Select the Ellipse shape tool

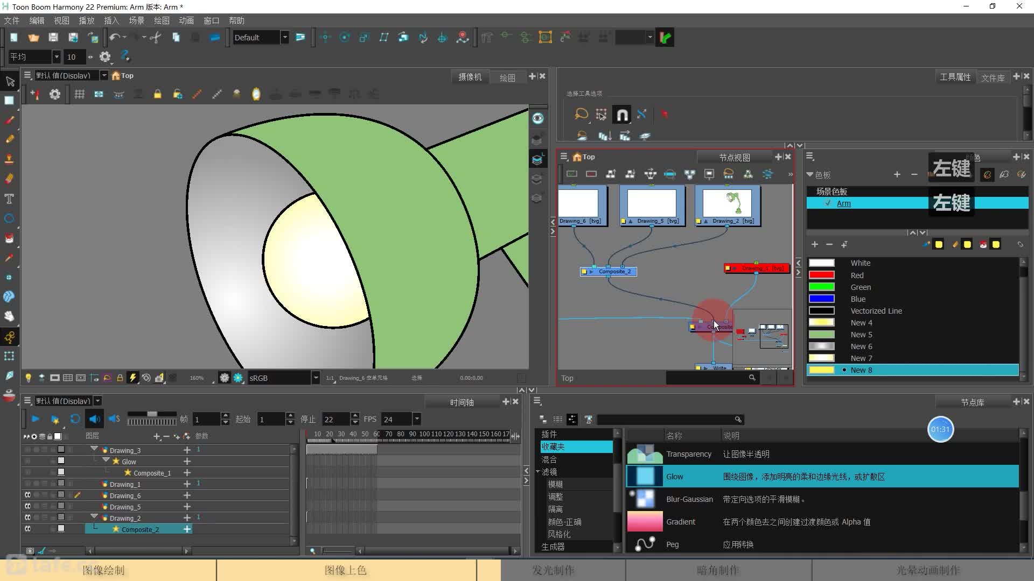9,218
